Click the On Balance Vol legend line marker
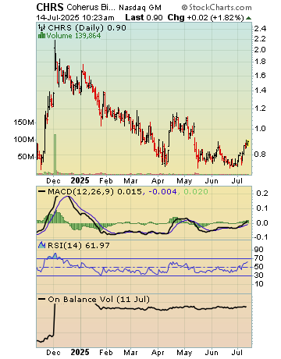This screenshot has width=281, height=359. pyautogui.click(x=42, y=299)
